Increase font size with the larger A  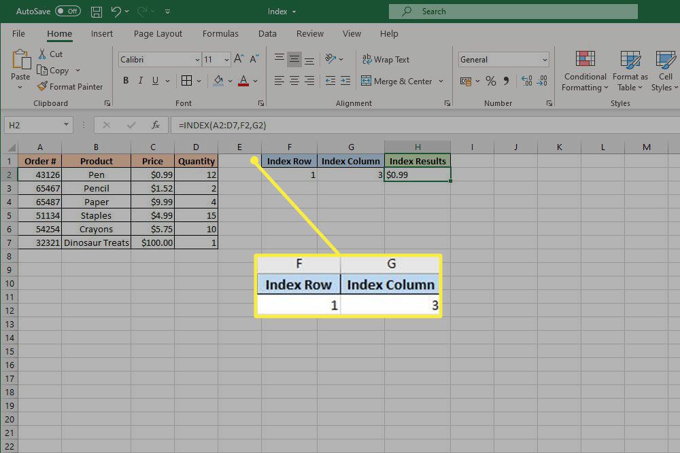[x=239, y=59]
